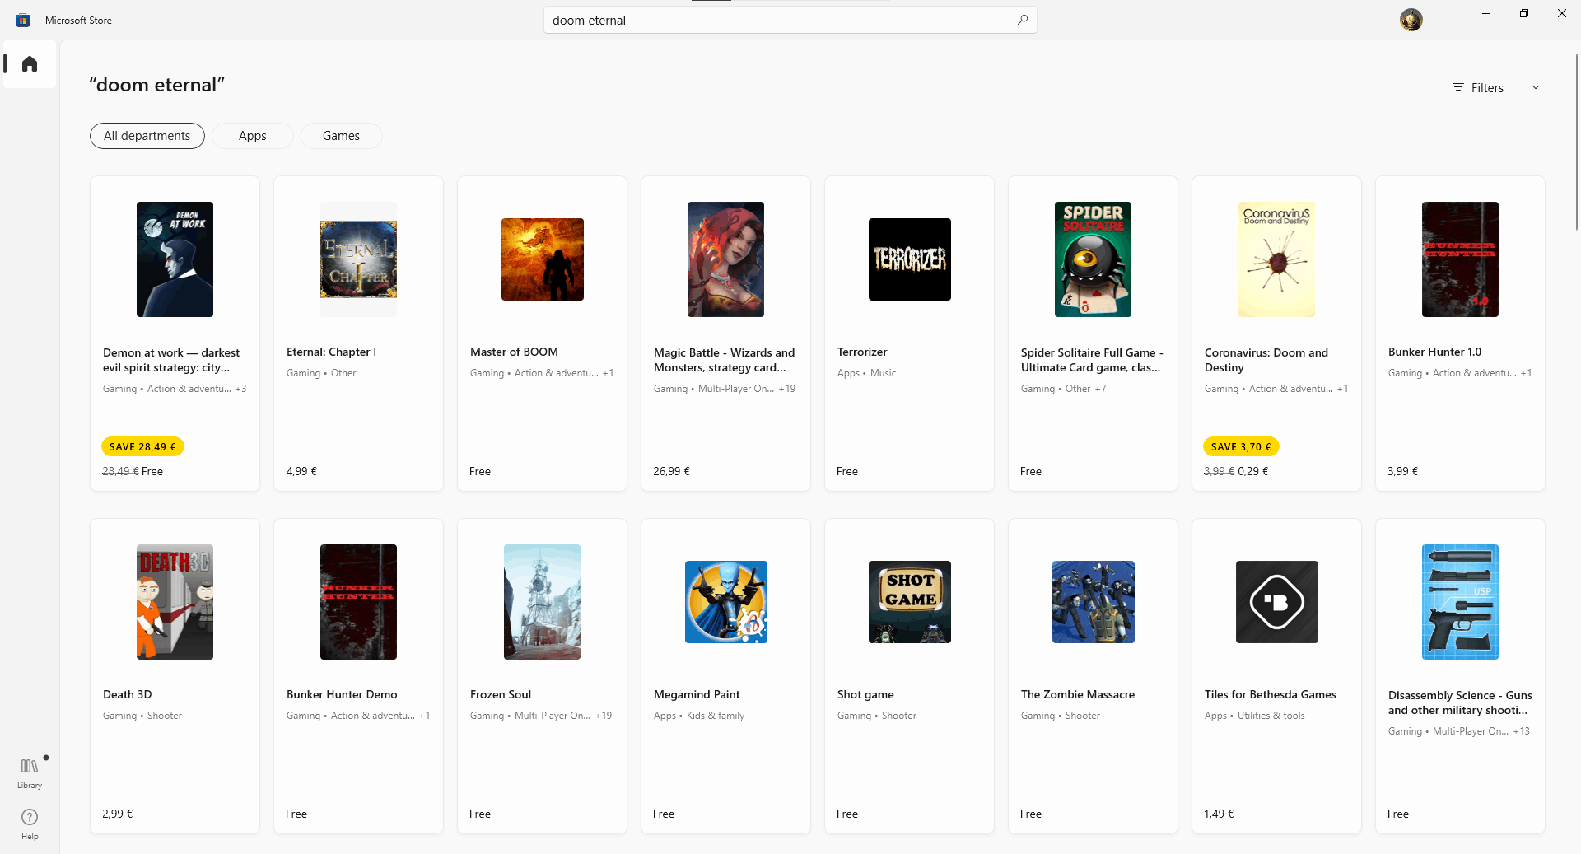Viewport: 1581px width, 854px height.
Task: Click the Death 3D title text
Action: 127,694
